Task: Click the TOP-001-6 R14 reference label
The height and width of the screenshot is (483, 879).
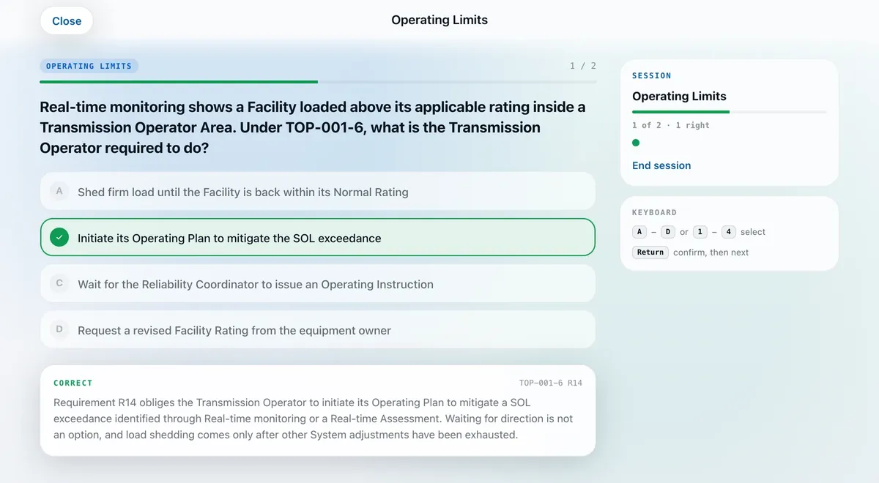Action: click(551, 383)
